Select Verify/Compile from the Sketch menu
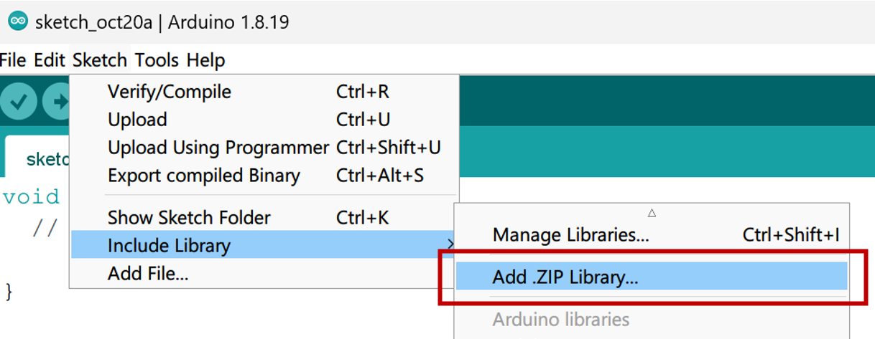 click(x=170, y=92)
